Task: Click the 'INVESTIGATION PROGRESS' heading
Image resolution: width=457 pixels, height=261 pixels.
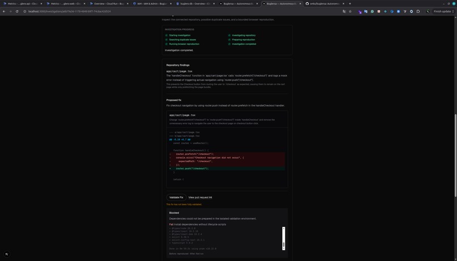Action: 179,29
